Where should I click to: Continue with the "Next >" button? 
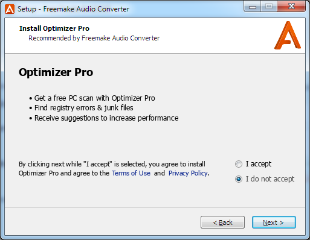point(274,223)
